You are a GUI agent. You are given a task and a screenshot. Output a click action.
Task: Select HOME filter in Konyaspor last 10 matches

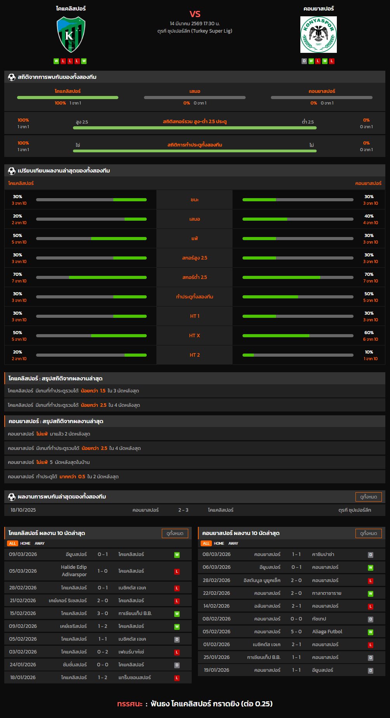(219, 544)
